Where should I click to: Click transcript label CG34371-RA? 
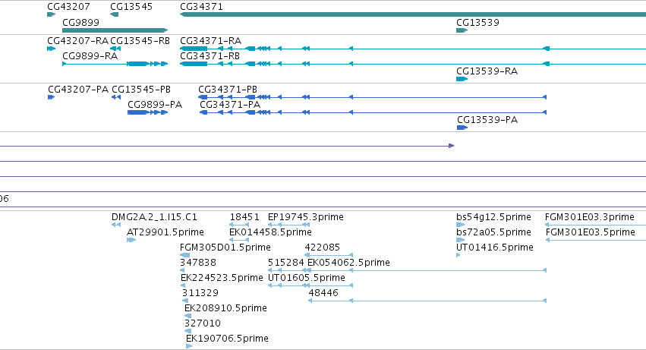tap(210, 40)
